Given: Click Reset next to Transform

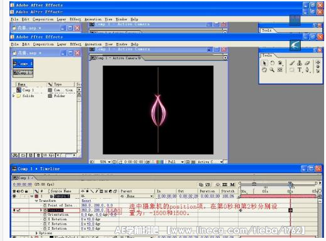Looking at the screenshot, I should tap(86, 201).
